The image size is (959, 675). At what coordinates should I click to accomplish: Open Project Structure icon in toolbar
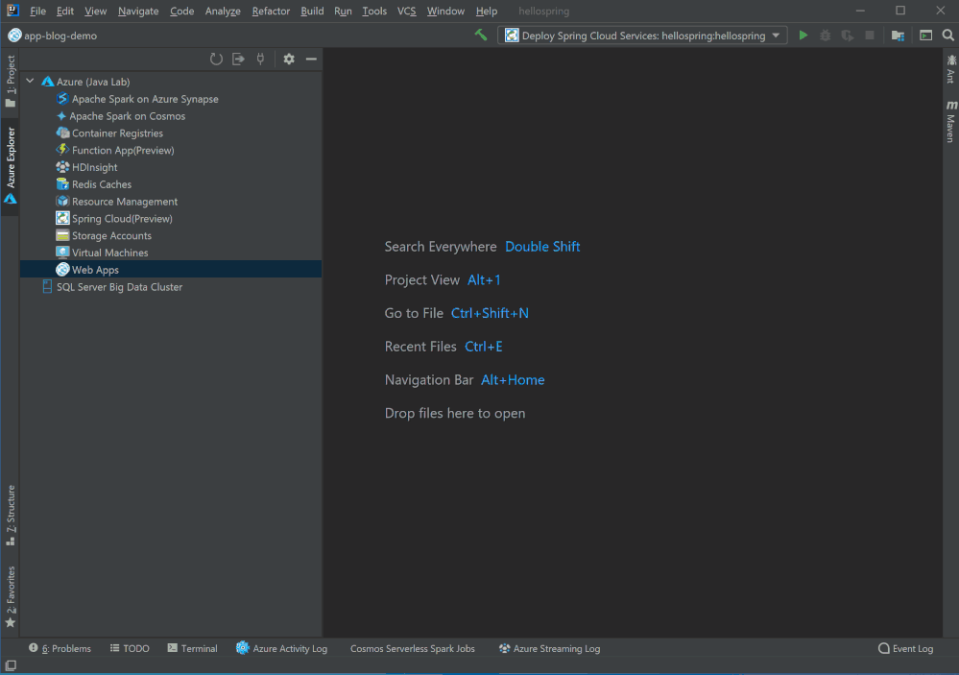pos(898,36)
